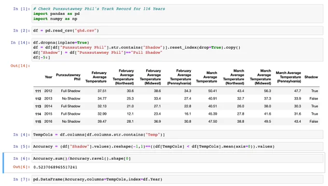Image resolution: width=328 pixels, height=186 pixels.
Task: Click the In [4]: prompt label
Action: pyautogui.click(x=21, y=135)
